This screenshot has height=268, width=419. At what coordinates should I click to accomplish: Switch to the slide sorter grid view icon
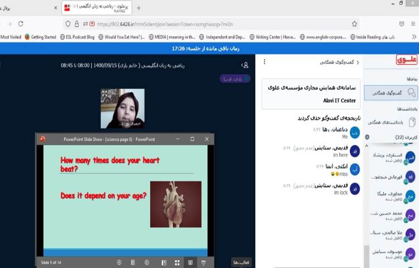pos(177,262)
